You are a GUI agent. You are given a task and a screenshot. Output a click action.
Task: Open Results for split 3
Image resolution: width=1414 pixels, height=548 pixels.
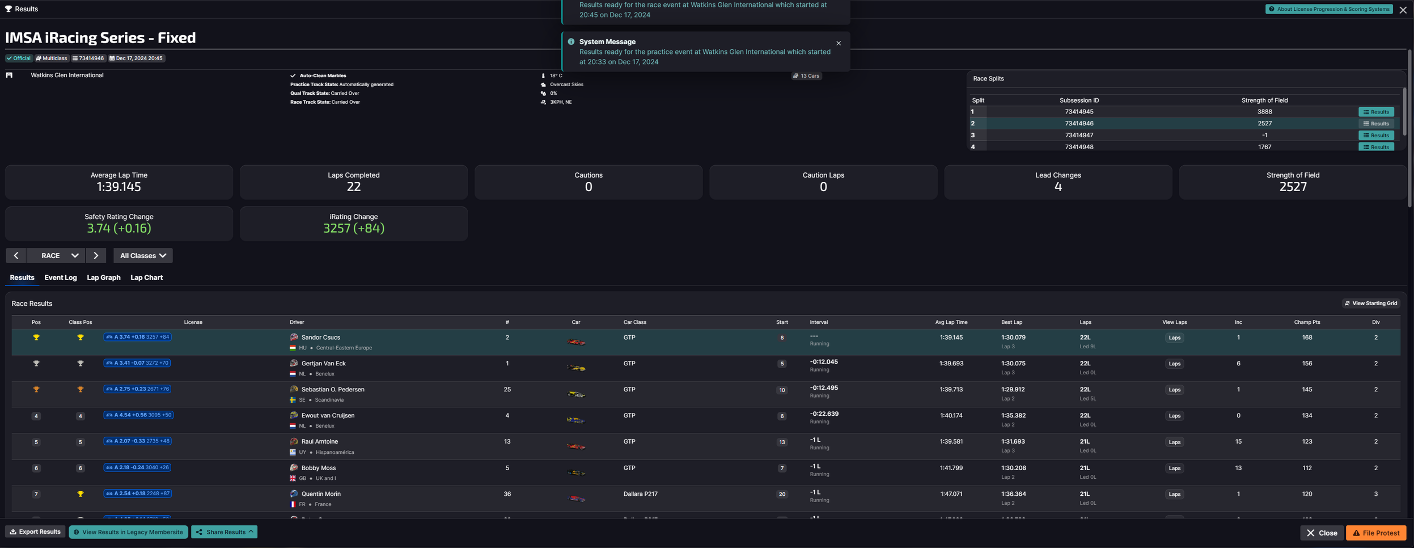(1376, 135)
